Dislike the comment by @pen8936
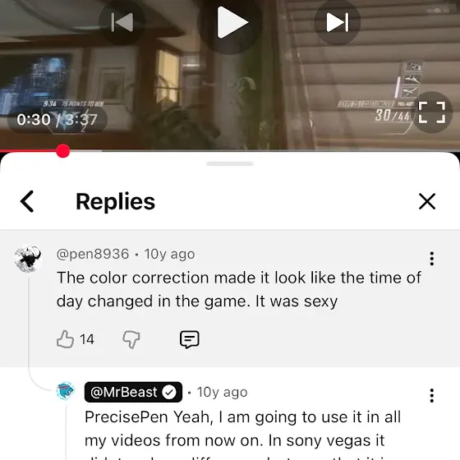This screenshot has height=460, width=460. coord(131,339)
